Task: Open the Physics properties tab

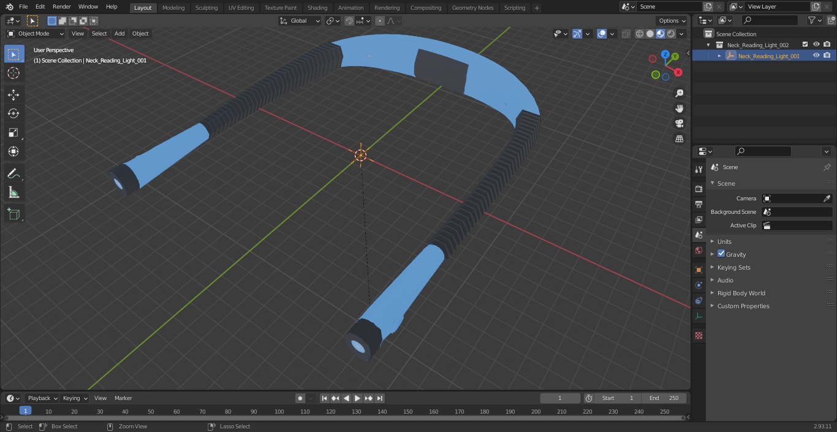Action: tap(699, 285)
